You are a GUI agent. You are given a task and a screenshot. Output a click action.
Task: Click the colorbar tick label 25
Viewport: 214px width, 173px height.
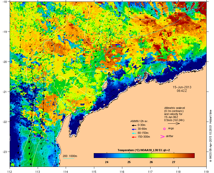coord(129,162)
